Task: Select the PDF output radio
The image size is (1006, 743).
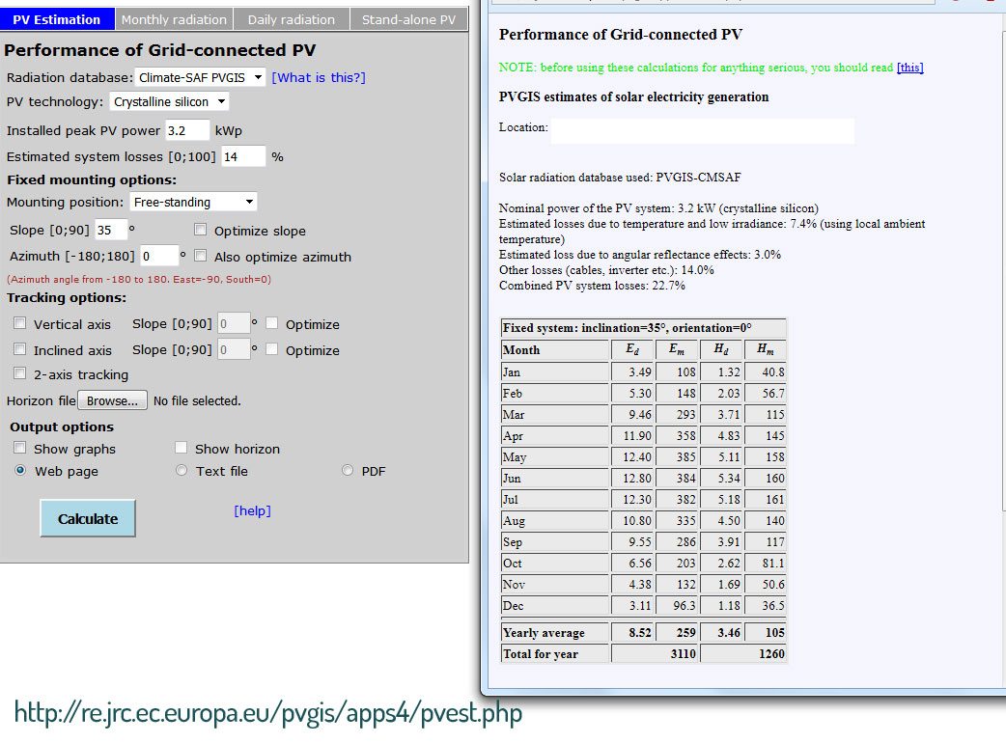Action: (x=348, y=471)
